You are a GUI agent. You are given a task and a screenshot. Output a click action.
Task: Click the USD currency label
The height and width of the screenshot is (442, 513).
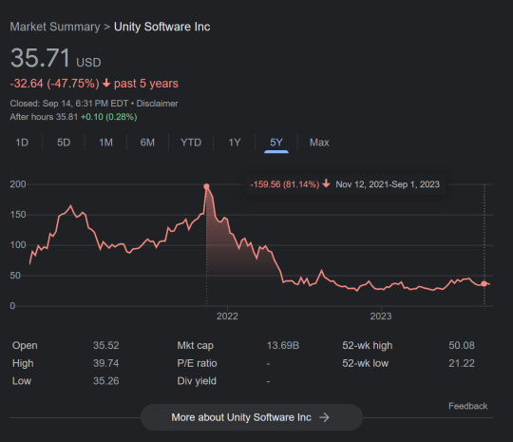tap(88, 62)
